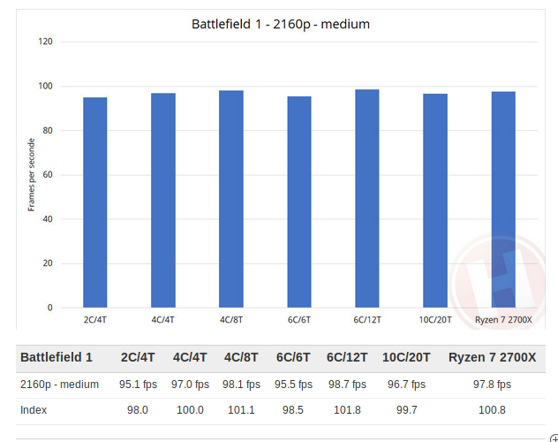Click the '2160p - medium' row label
Viewport: 558px width, 442px height.
pos(59,385)
